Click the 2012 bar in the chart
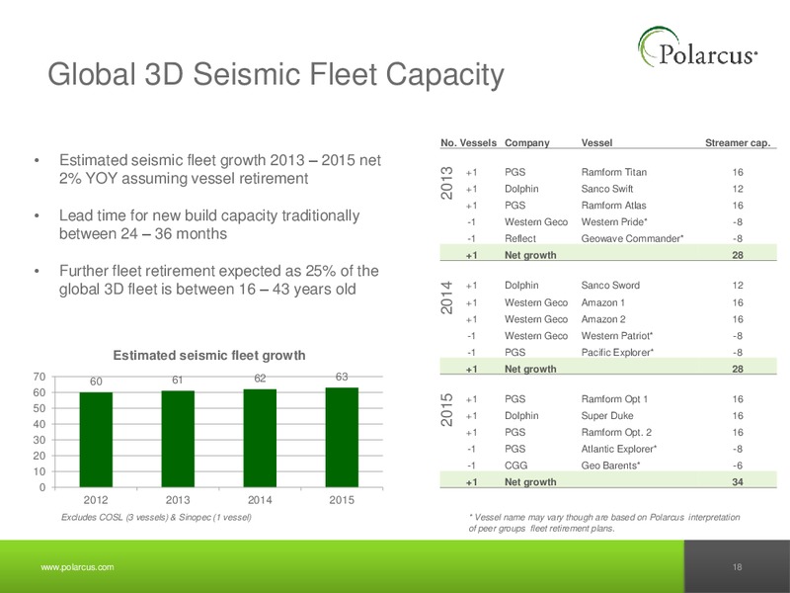This screenshot has width=790, height=593. pos(96,440)
